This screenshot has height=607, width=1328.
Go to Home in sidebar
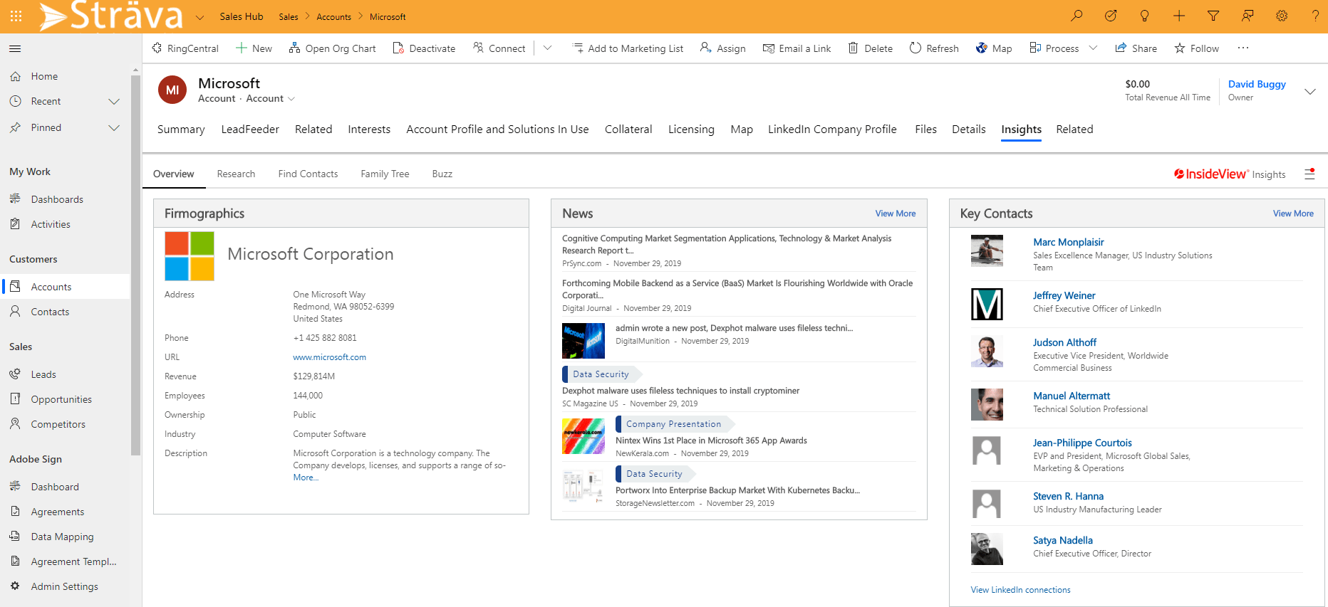[44, 77]
